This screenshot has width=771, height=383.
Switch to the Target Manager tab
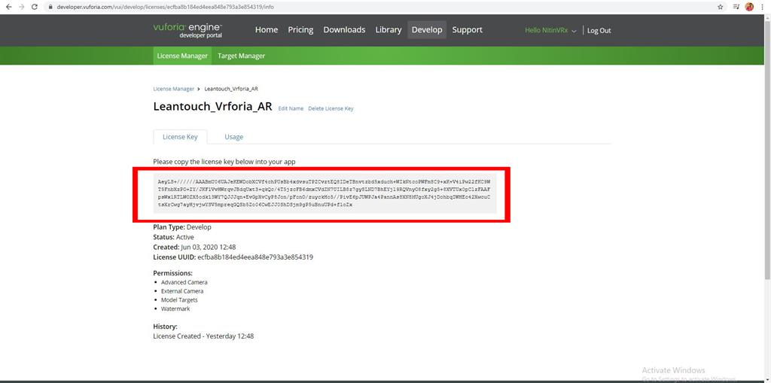241,56
